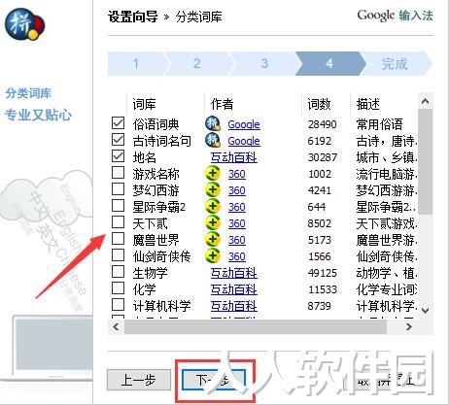Click 360 icon in 星际争霸2 row
This screenshot has width=449, height=405.
(213, 206)
